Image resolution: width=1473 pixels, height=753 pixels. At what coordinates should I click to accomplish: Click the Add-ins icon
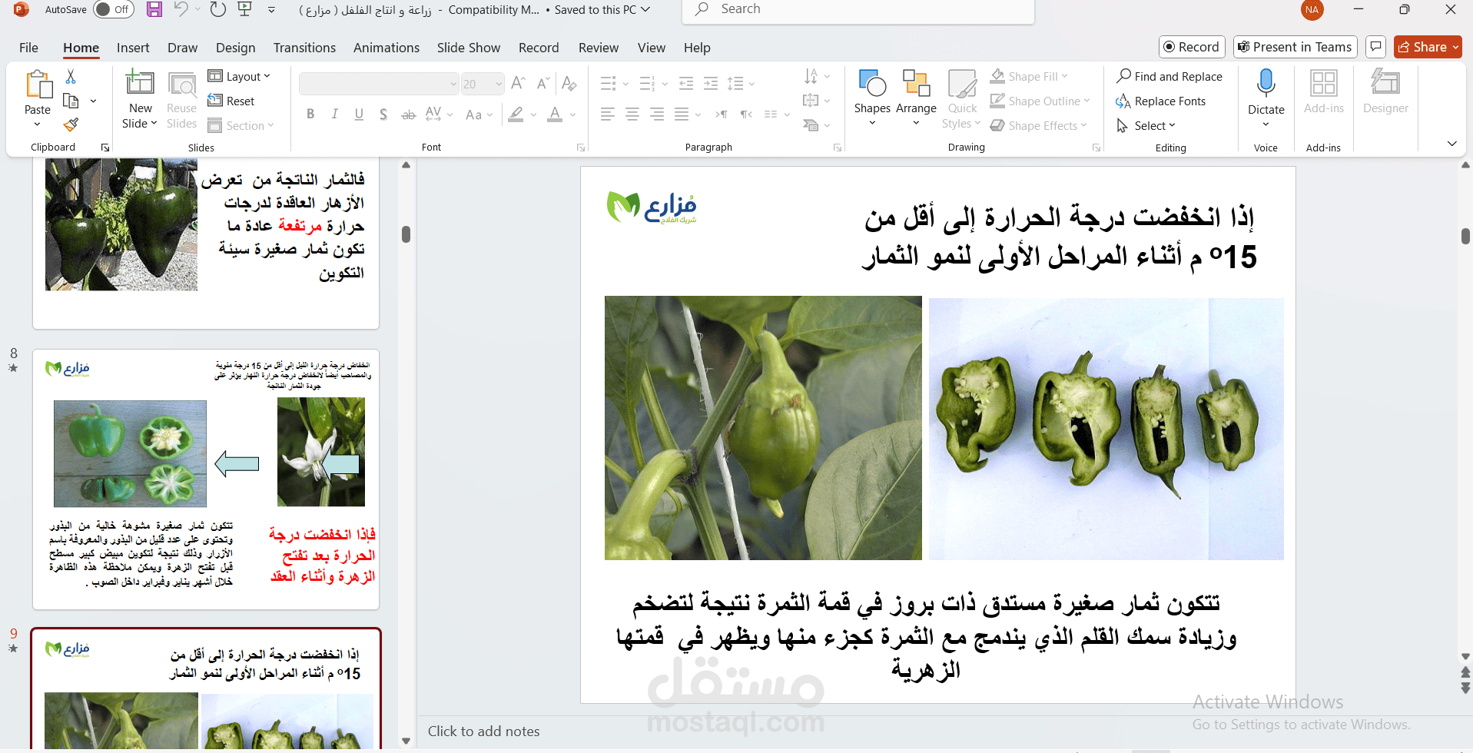1324,83
